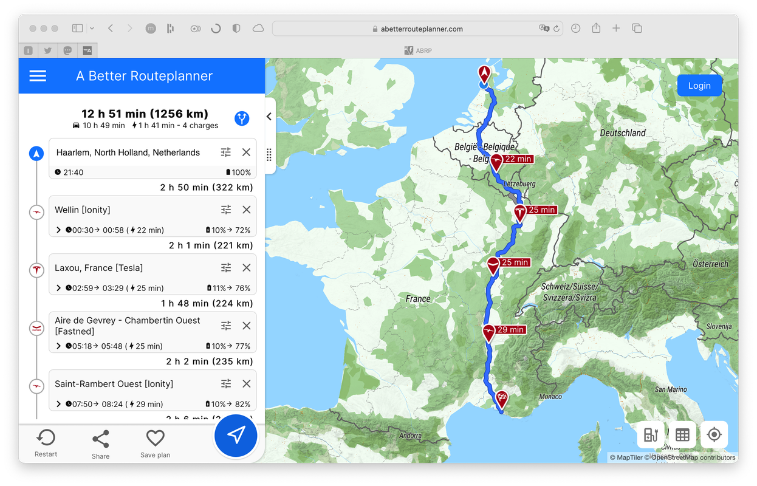The width and height of the screenshot is (757, 486).
Task: Click the Ionity icon beside Saint-Rambert Ouest
Action: tap(36, 386)
